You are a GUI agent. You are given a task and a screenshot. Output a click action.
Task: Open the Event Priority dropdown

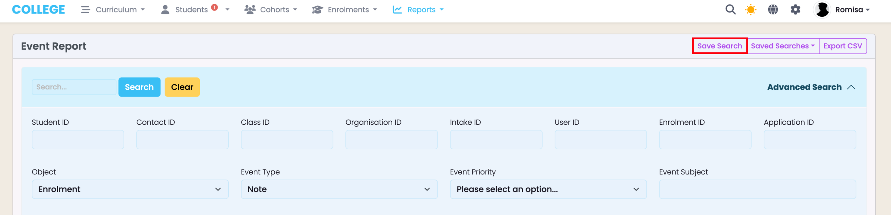(x=548, y=189)
